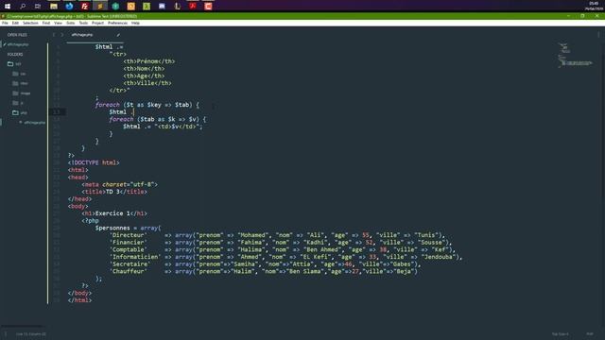The image size is (605, 340).
Task: Open Windows search from the taskbar
Action: (x=23, y=7)
